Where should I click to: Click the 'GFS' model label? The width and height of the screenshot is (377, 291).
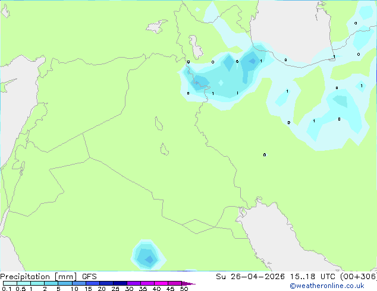(89, 277)
